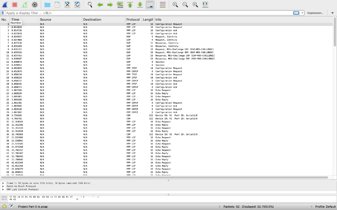Expand the Frame 1 details tree
Viewport: 337px width, 210px height.
coord(3,183)
